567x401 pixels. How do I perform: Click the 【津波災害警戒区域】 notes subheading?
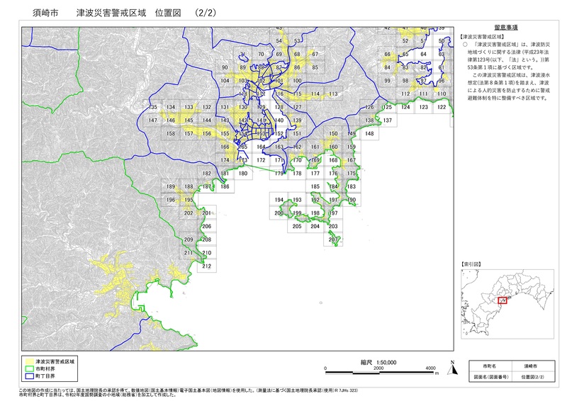pyautogui.click(x=482, y=35)
